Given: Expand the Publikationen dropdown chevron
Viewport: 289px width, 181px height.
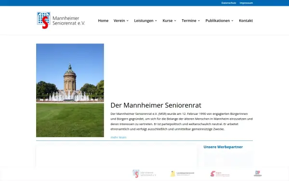Looking at the screenshot, I should click(x=233, y=21).
